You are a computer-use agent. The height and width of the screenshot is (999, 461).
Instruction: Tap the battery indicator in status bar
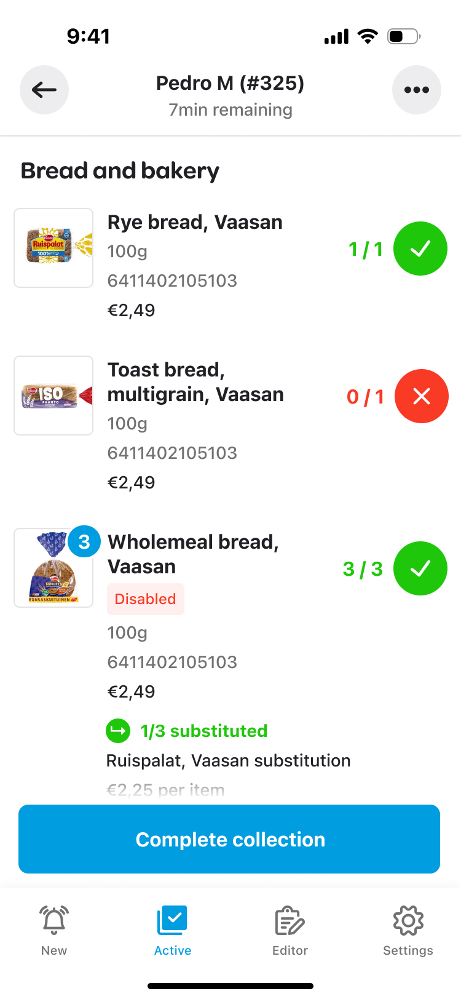tap(403, 36)
